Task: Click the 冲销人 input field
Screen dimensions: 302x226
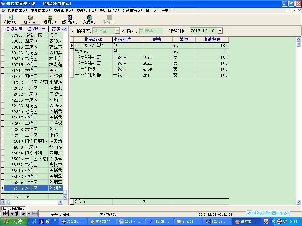Action: (x=151, y=31)
